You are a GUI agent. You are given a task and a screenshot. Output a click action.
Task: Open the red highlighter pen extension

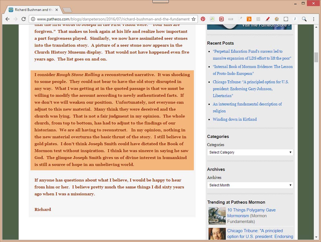click(x=267, y=19)
